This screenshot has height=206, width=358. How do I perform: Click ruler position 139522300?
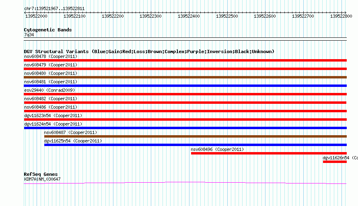(150, 16)
